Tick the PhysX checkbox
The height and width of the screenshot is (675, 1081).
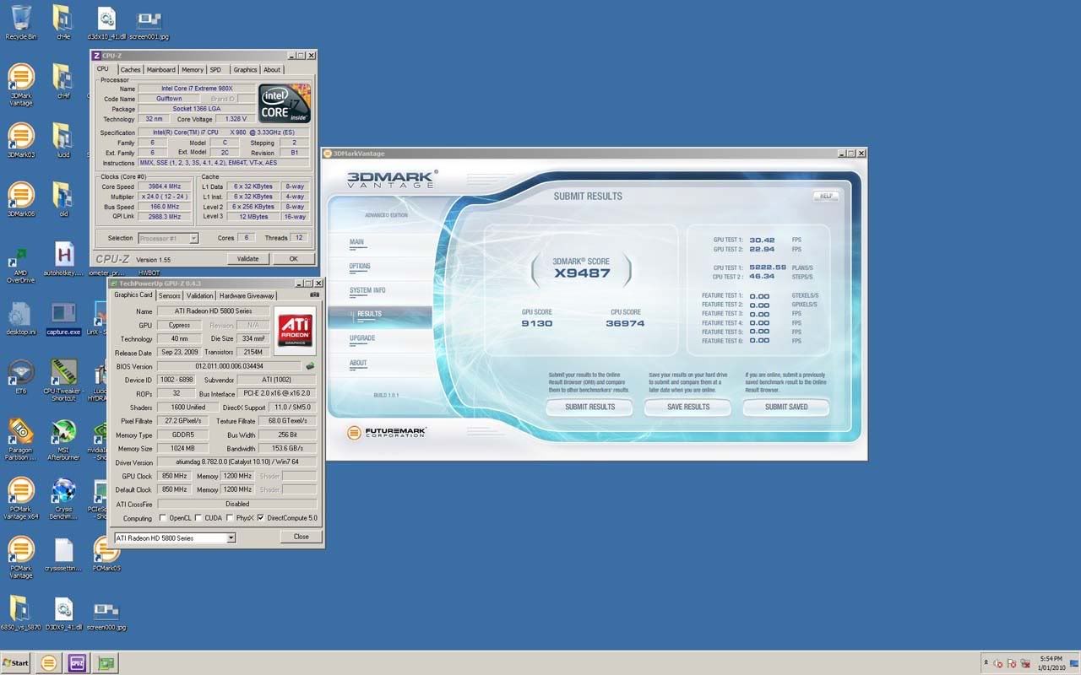pyautogui.click(x=230, y=518)
